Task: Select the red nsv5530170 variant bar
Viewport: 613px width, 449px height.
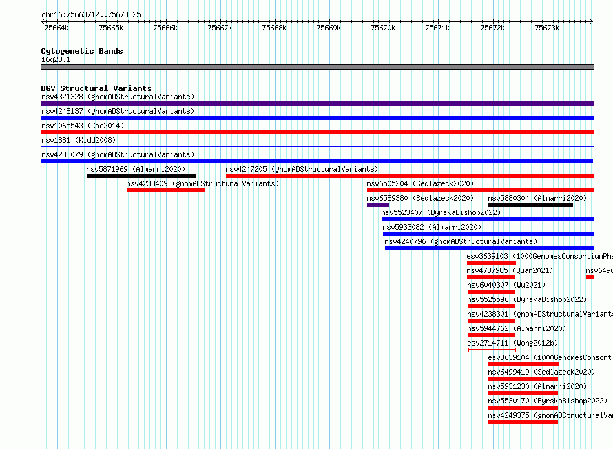Action: pos(523,408)
